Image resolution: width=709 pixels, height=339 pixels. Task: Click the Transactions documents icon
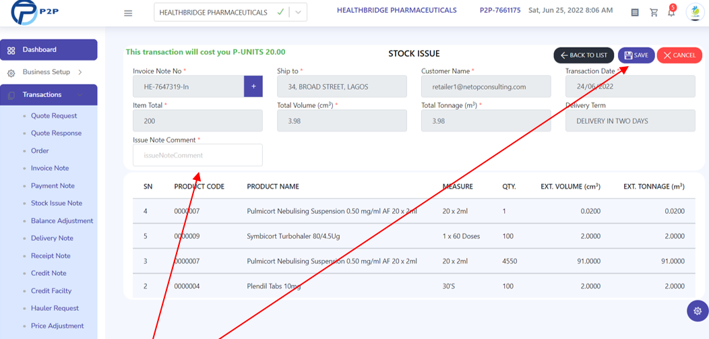[11, 95]
